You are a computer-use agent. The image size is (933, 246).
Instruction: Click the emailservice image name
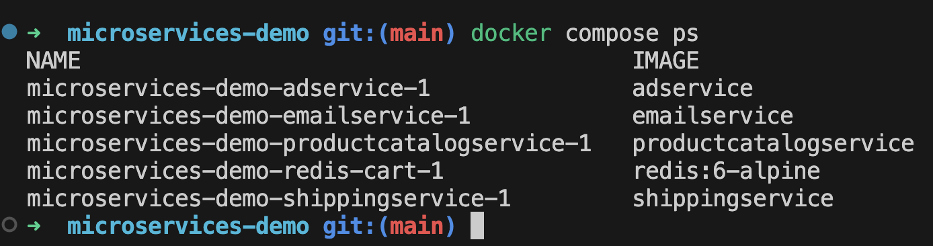[x=713, y=116]
